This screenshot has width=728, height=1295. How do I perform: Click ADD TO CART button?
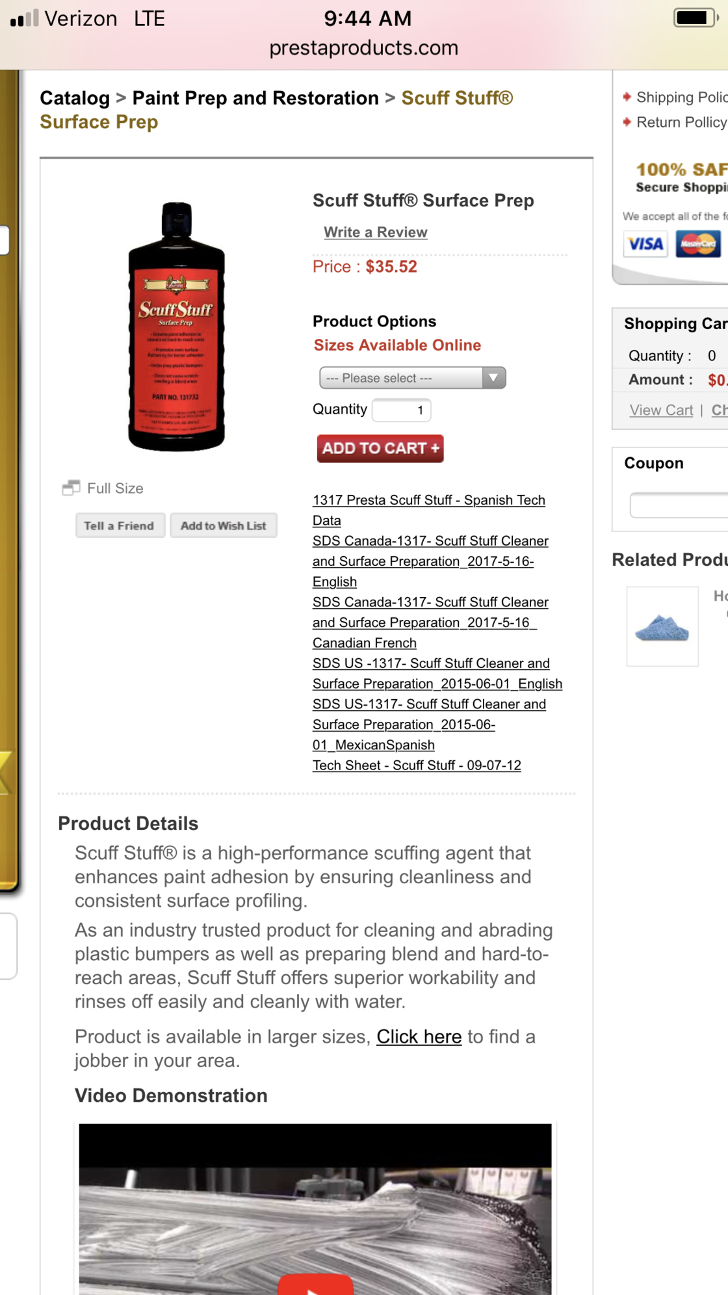[380, 449]
